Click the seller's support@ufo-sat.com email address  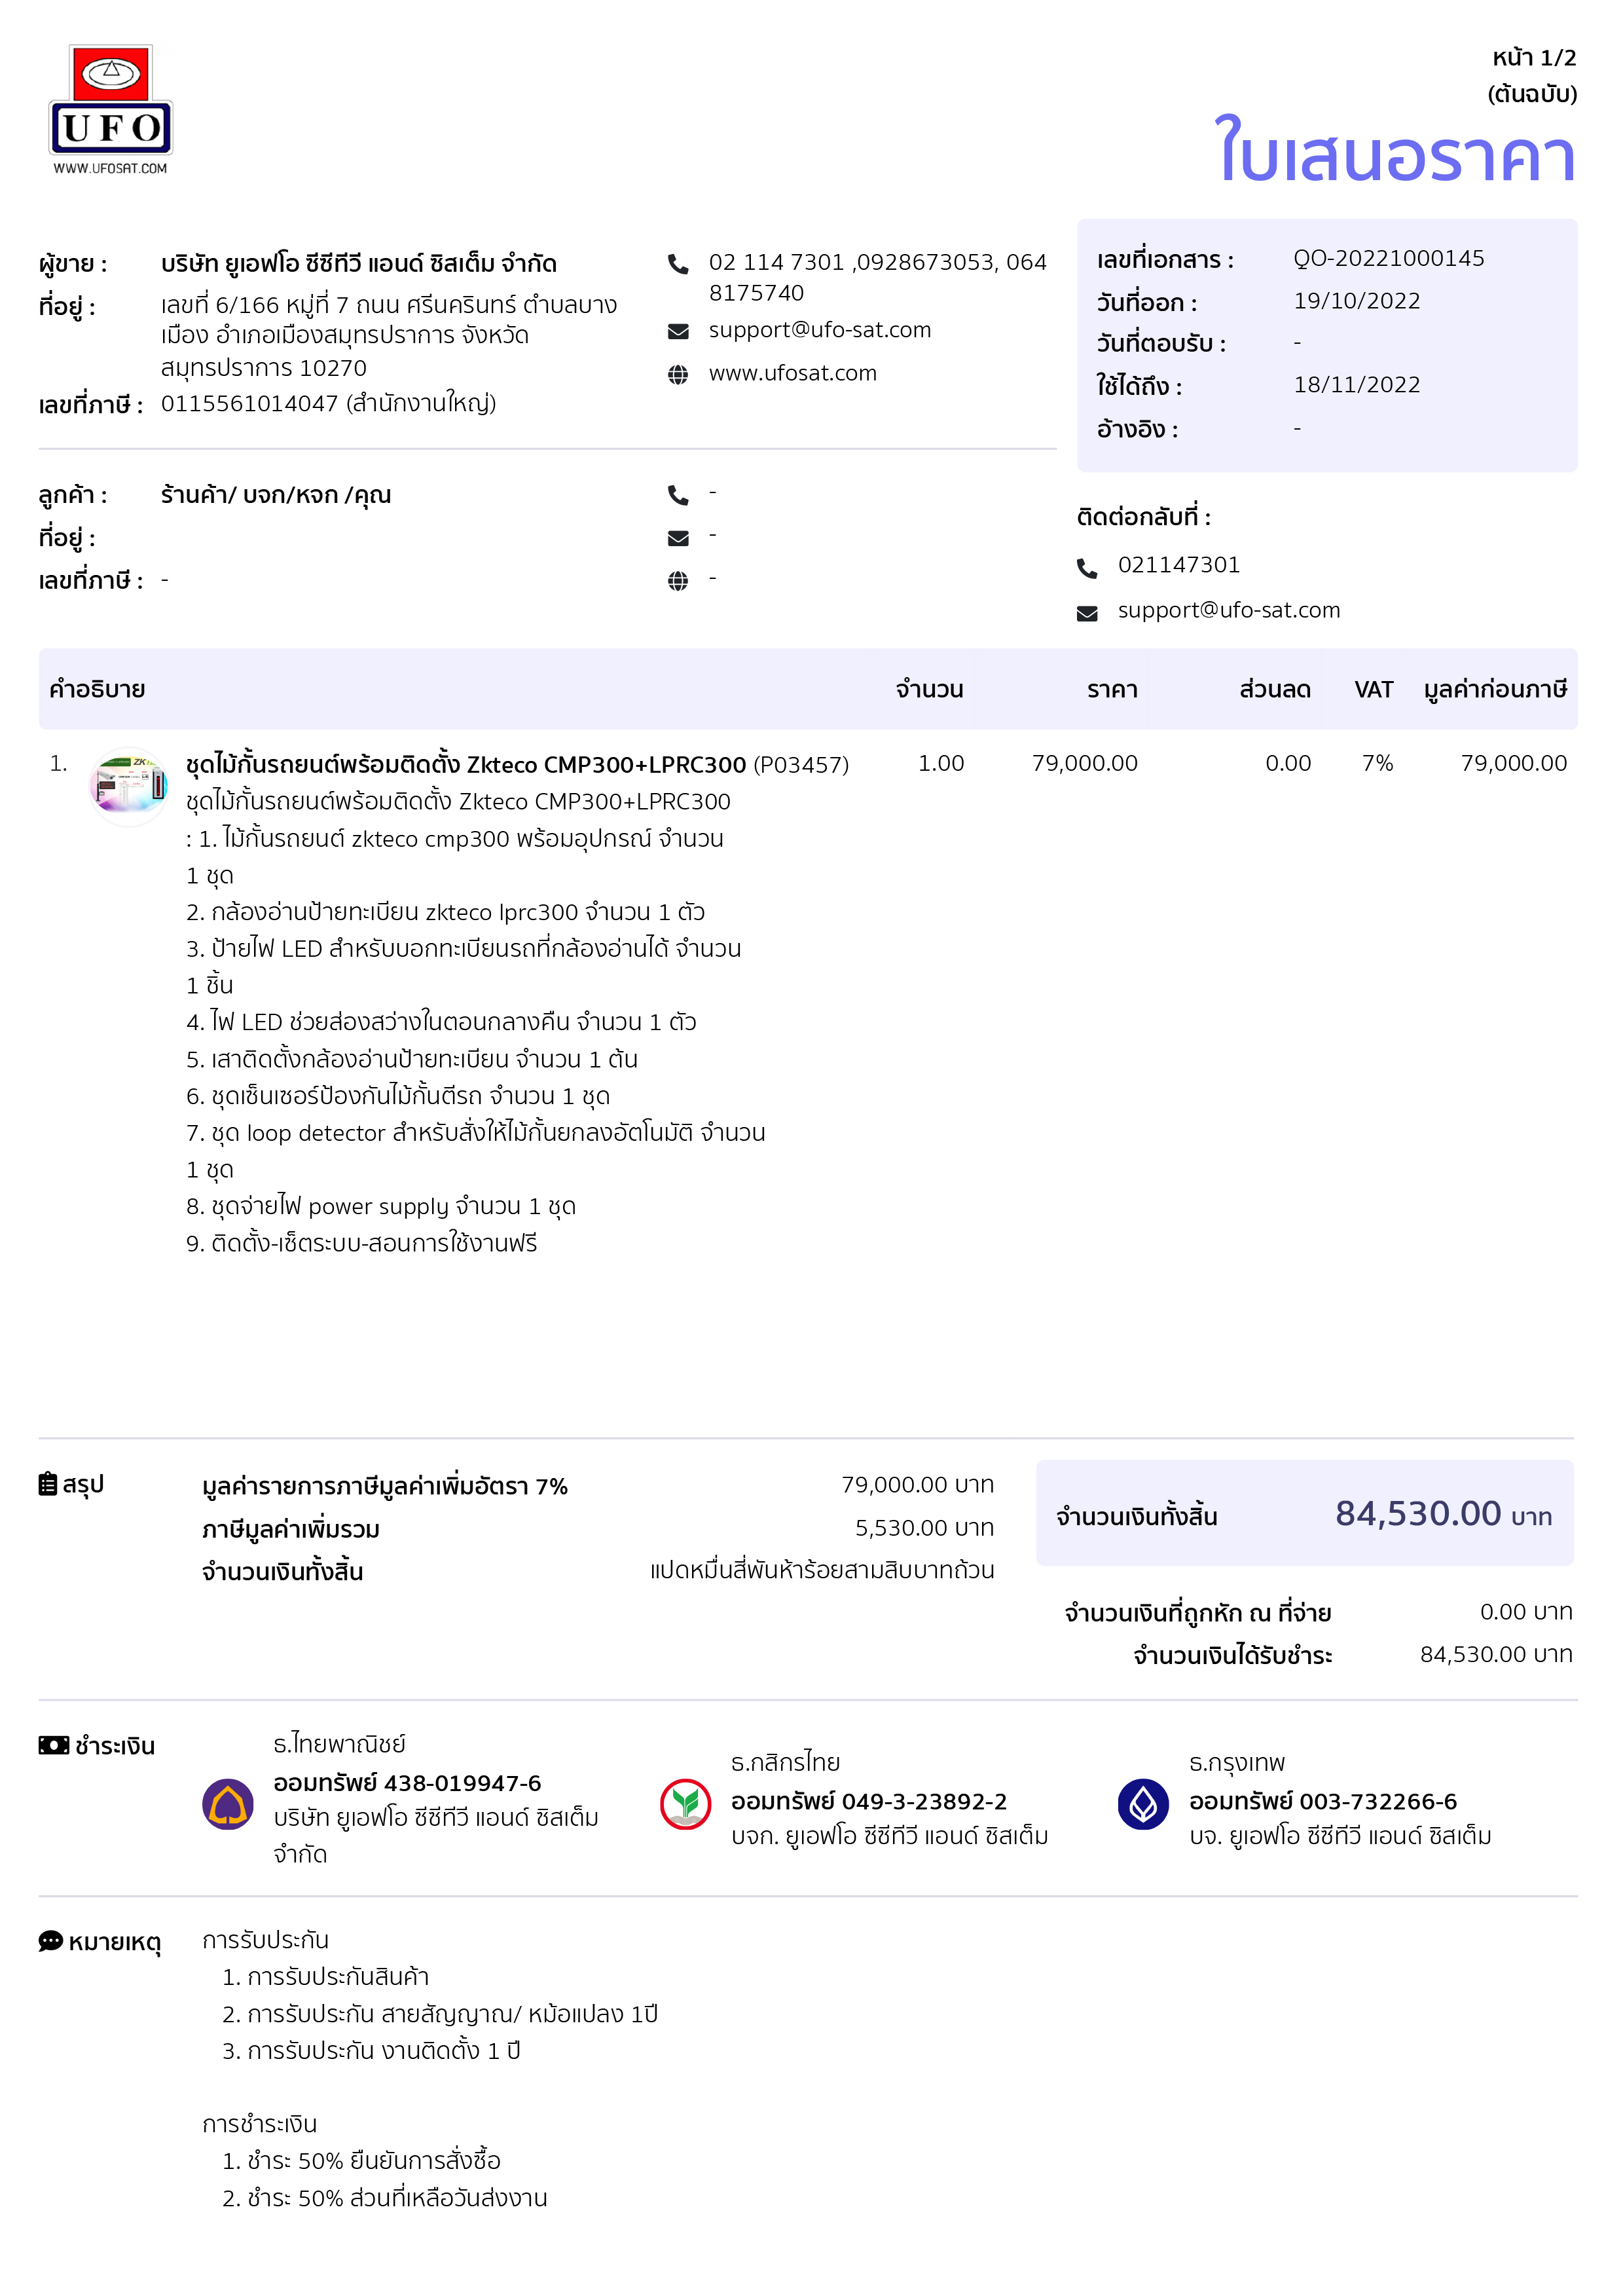819,330
